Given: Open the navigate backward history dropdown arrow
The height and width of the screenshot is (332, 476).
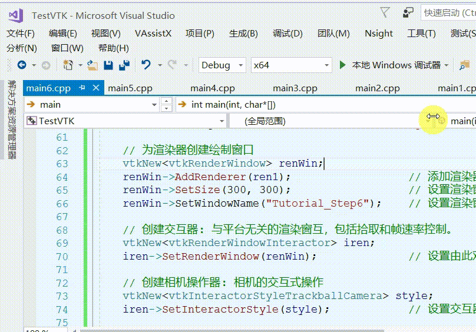Looking at the screenshot, I should click(34, 65).
